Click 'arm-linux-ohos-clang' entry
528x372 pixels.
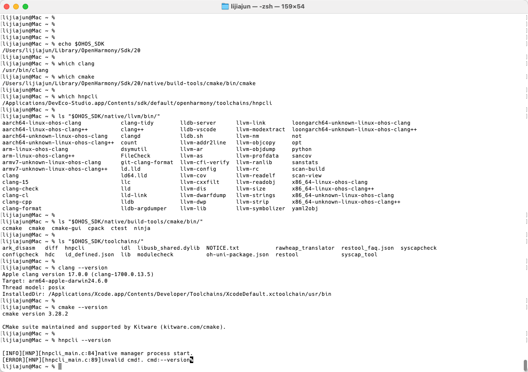35,149
